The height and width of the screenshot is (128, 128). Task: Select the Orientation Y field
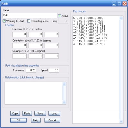[x=36, y=45]
